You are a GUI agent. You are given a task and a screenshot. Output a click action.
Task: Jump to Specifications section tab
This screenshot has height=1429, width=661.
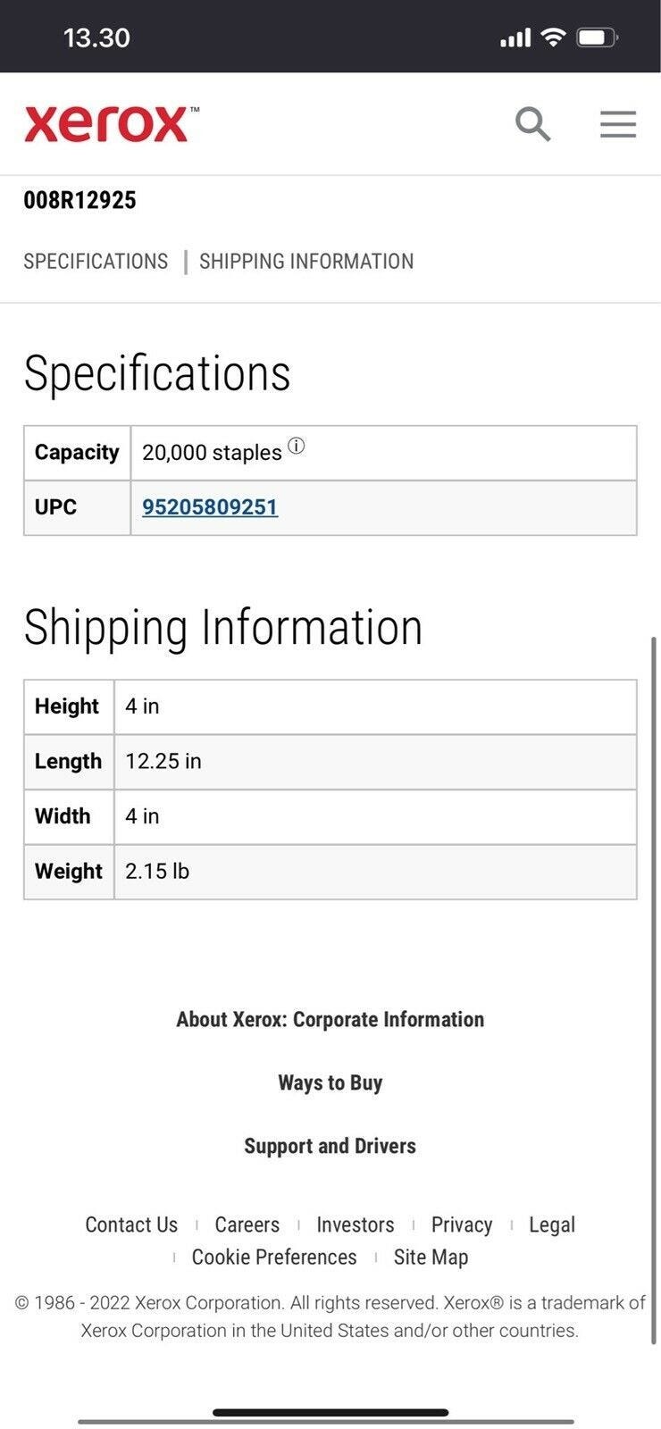[x=96, y=262]
